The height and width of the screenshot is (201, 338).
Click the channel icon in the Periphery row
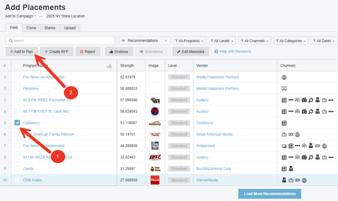[284, 88]
